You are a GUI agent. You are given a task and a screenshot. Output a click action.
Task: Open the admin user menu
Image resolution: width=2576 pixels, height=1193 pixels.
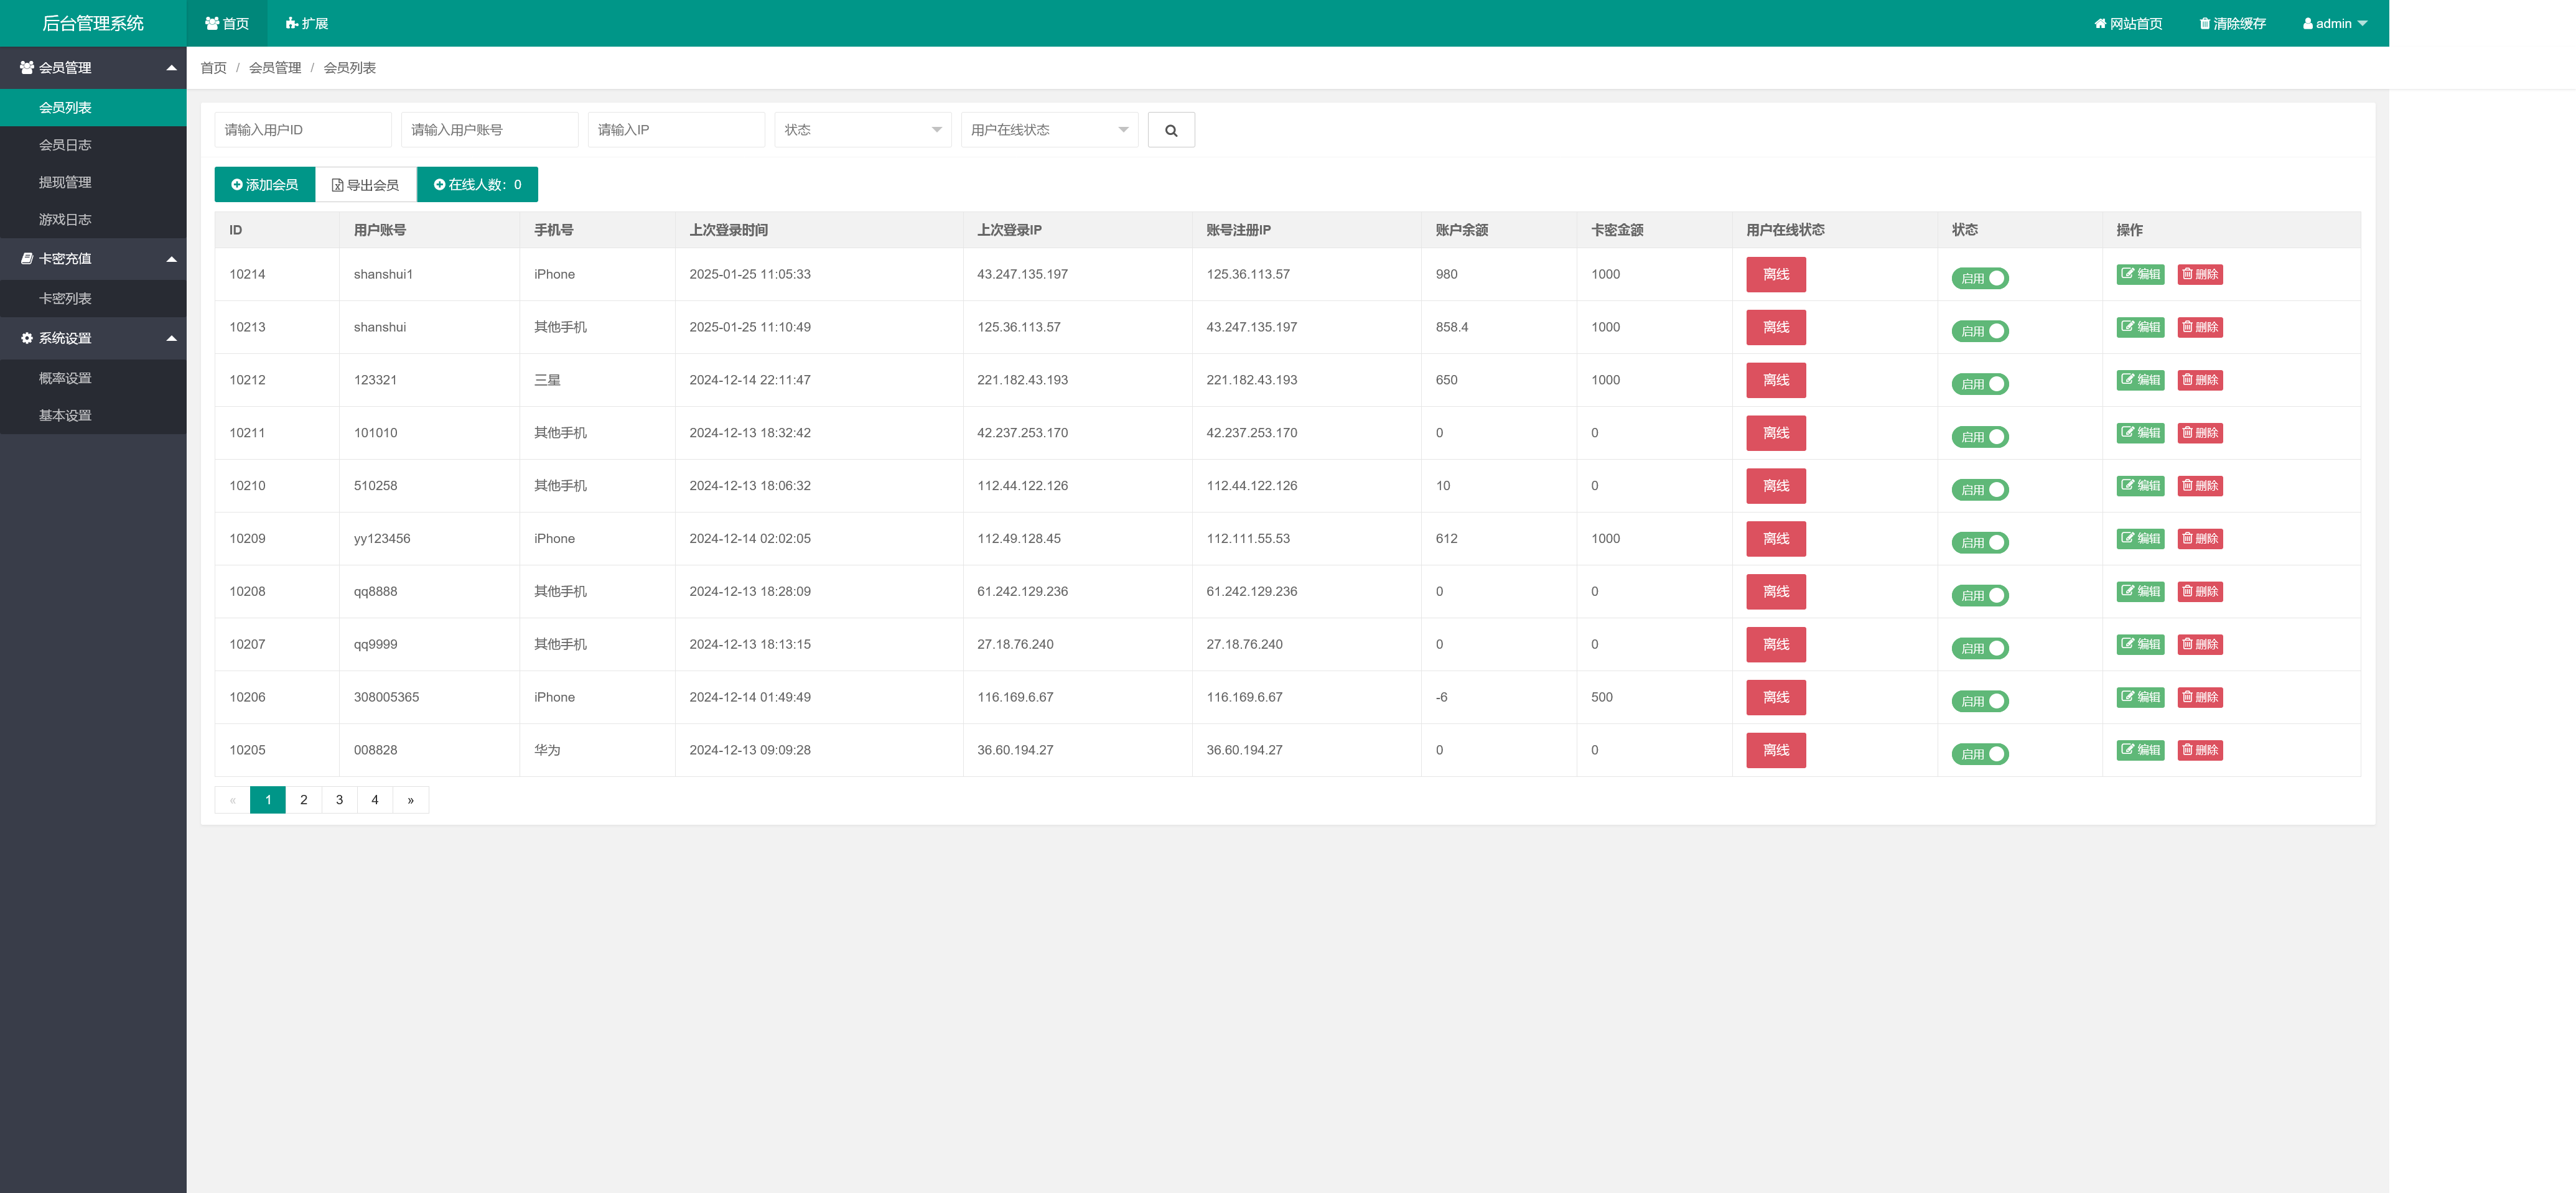click(2335, 24)
